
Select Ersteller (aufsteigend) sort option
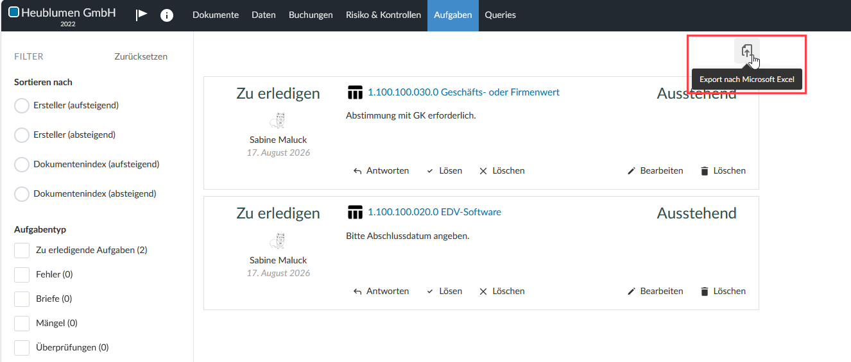tap(22, 106)
